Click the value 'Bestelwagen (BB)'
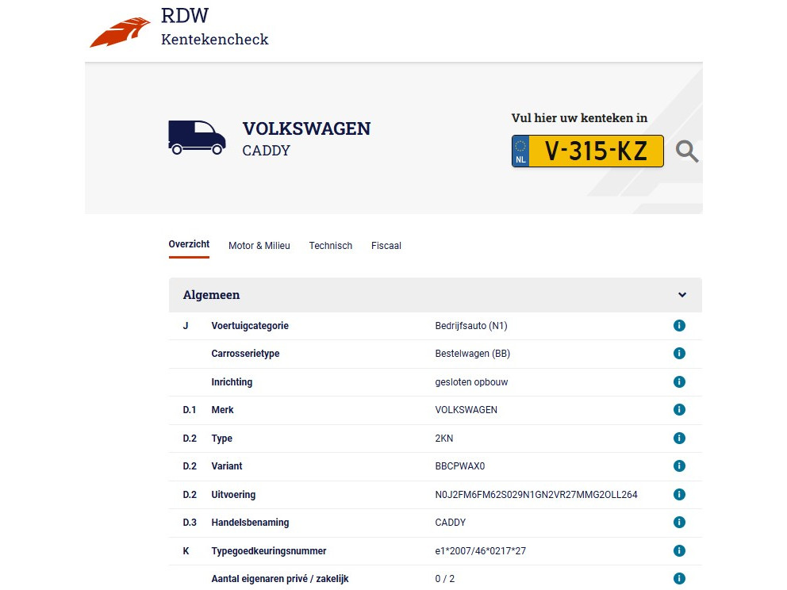 click(x=472, y=353)
